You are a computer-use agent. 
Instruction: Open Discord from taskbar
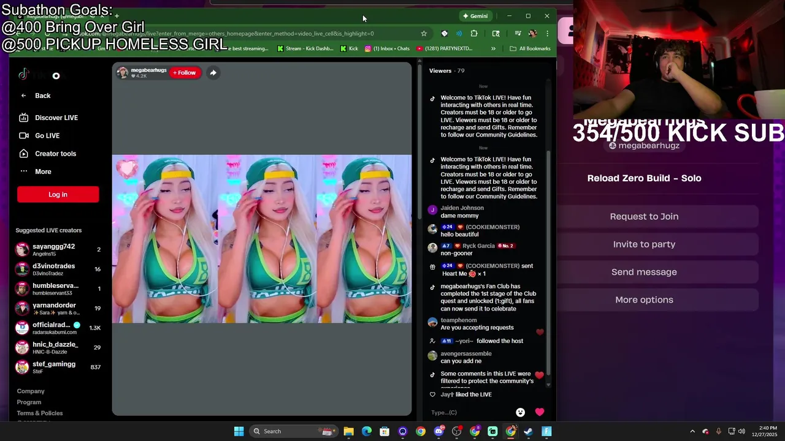coord(438,431)
